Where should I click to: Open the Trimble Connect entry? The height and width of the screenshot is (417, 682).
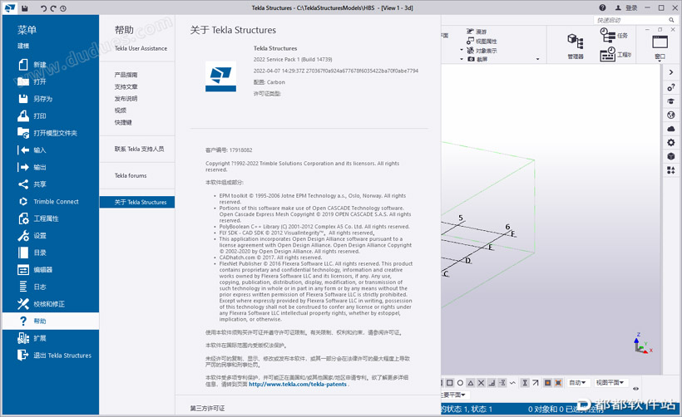click(51, 202)
